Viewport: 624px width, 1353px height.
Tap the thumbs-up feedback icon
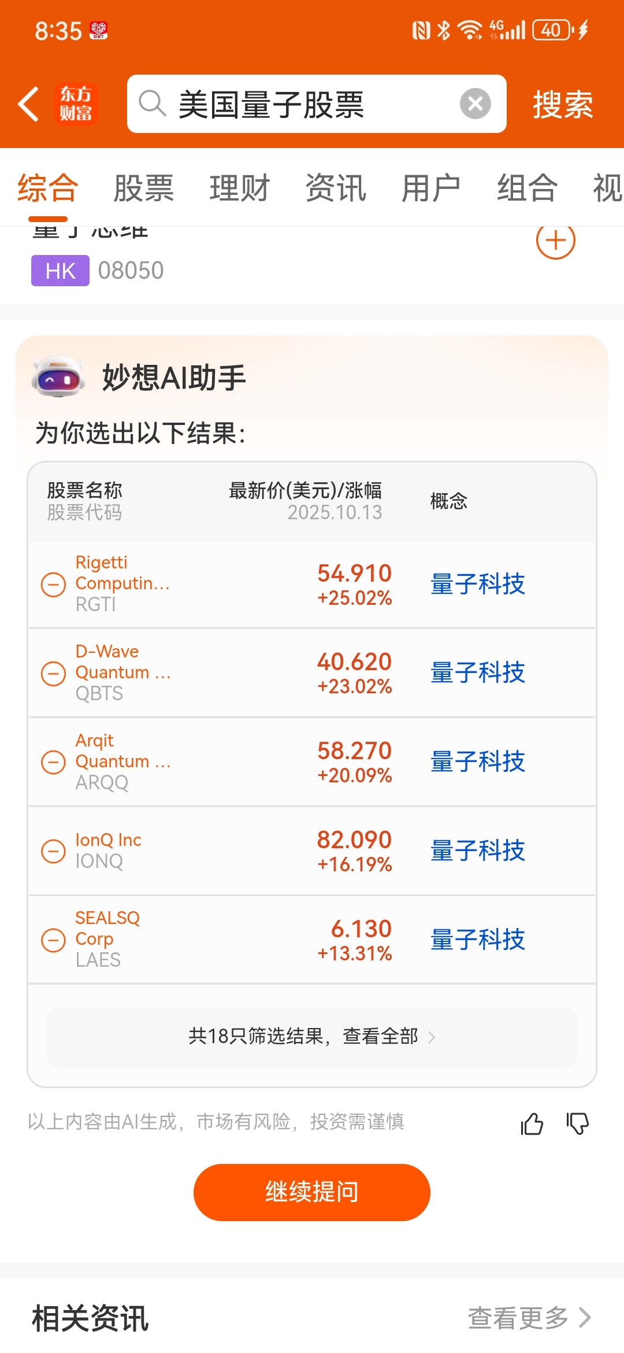click(532, 1123)
